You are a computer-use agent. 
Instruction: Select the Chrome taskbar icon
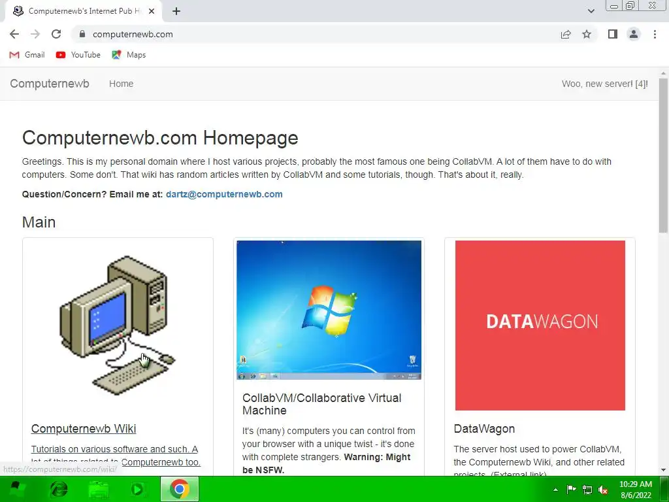(x=180, y=489)
